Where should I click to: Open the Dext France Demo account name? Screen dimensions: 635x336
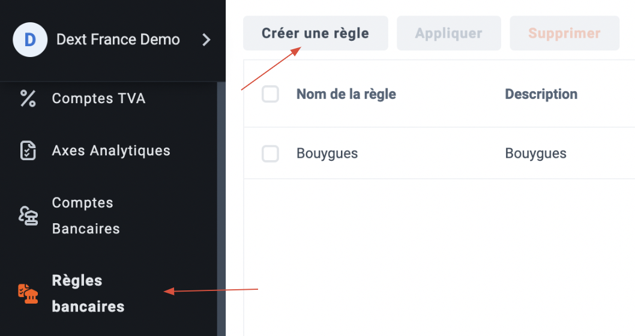[x=118, y=40]
